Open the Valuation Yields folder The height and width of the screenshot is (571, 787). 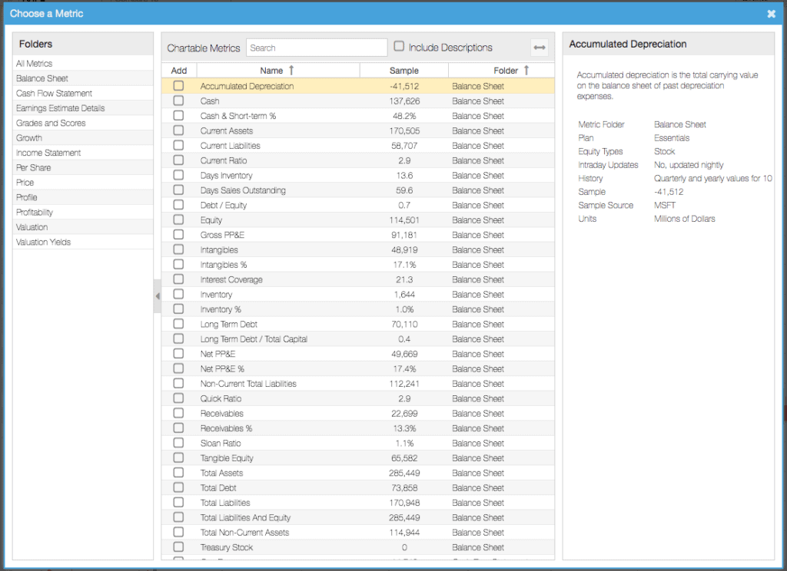tap(83, 242)
